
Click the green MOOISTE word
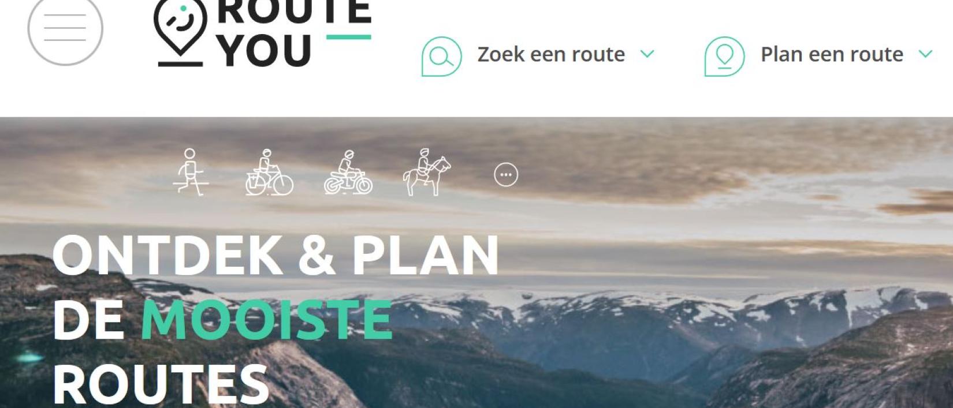point(267,319)
